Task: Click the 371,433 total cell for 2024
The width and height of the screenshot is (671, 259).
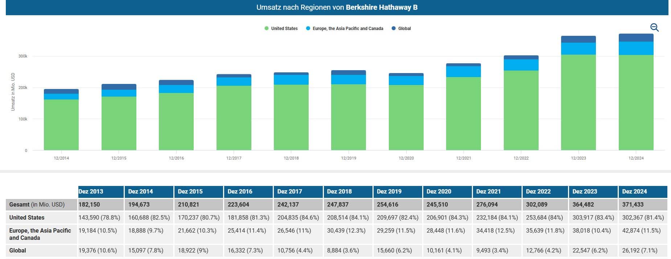Action: coord(633,204)
